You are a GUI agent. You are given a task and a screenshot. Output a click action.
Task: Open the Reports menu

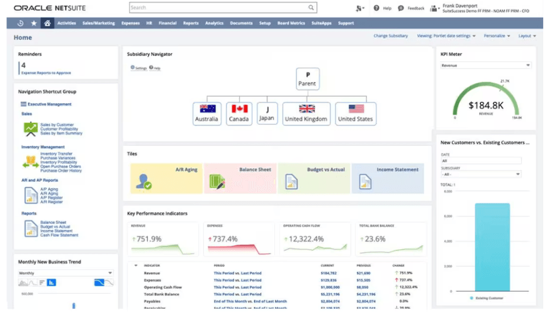tap(191, 23)
